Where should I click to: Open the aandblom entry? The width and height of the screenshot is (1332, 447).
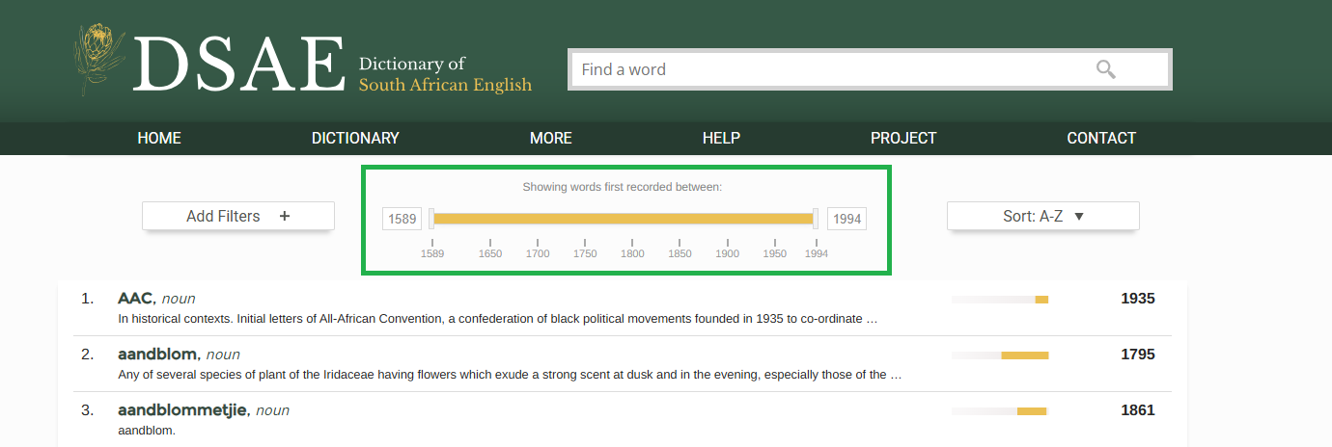coord(159,355)
